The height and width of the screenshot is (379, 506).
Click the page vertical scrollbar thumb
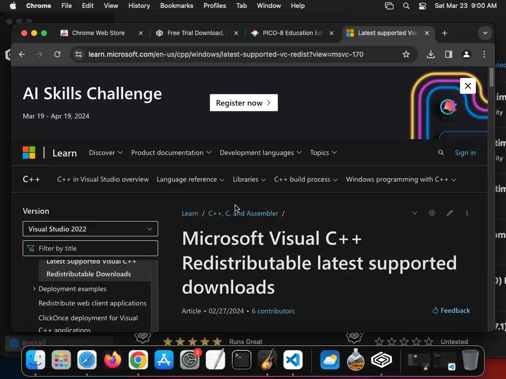492,77
